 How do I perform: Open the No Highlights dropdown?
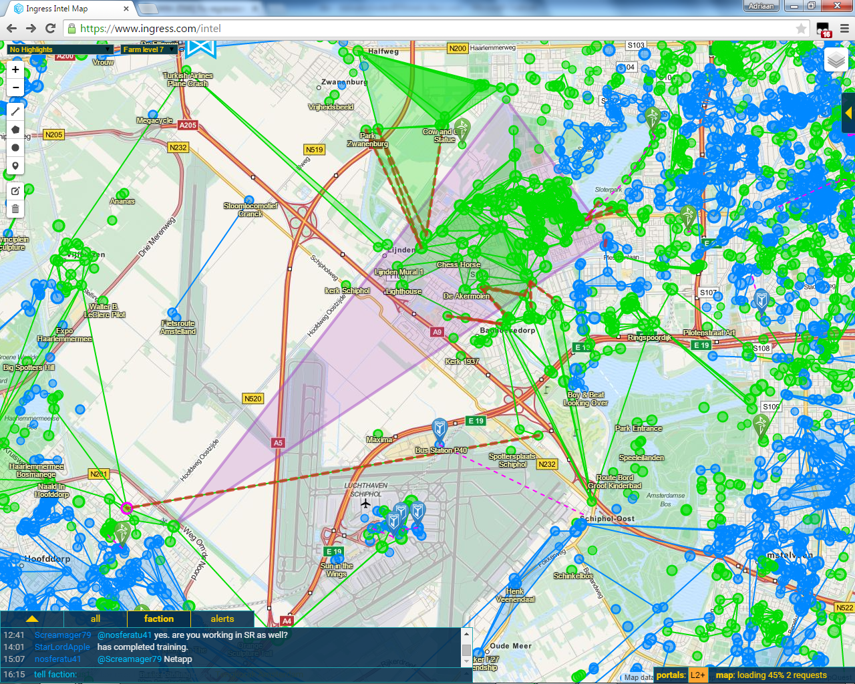(59, 49)
